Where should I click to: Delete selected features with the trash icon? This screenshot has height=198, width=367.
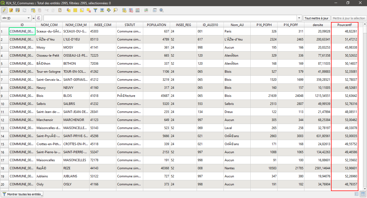coord(40,10)
